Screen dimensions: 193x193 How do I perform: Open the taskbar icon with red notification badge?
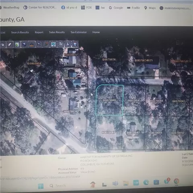click(167, 181)
